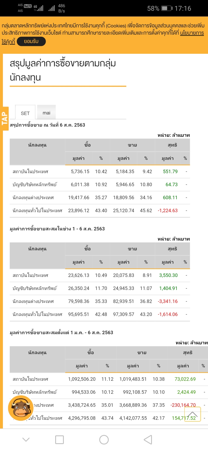Select นักลงทุนต่างประเทศ row in the second table
Image resolution: width=208 pixels, height=451 pixels.
tap(33, 301)
